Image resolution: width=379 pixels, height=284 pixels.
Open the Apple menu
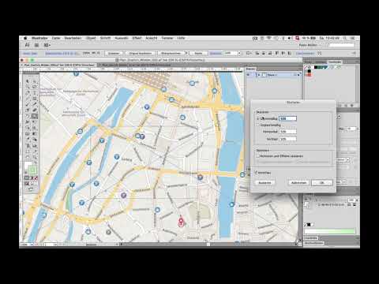click(x=25, y=38)
